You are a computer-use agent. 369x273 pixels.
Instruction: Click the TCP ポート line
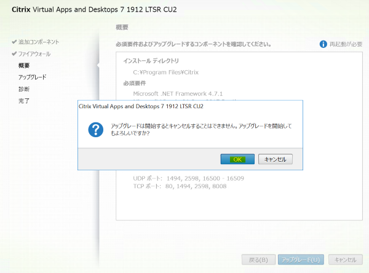pyautogui.click(x=180, y=186)
